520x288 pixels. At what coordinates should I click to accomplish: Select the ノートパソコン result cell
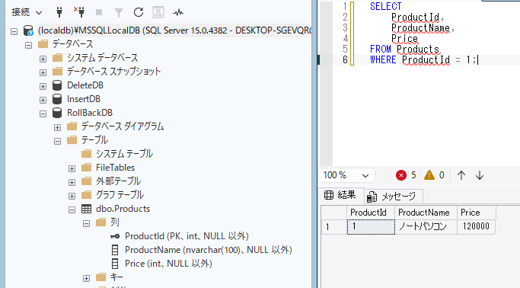pyautogui.click(x=426, y=226)
